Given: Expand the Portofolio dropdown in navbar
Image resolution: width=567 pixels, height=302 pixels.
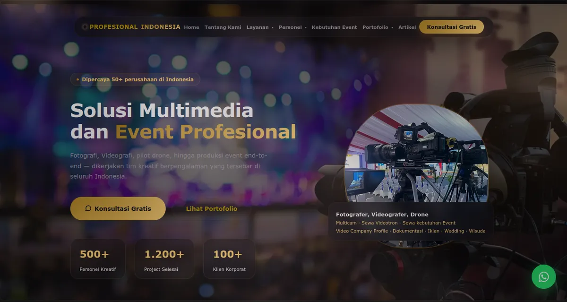Looking at the screenshot, I should point(378,27).
